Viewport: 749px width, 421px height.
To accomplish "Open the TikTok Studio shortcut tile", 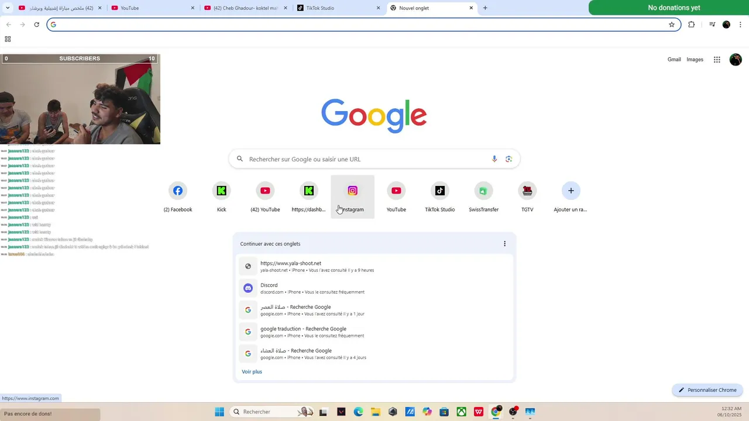I will 440,197.
